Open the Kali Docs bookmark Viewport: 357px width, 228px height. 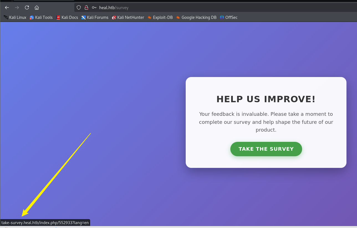tap(67, 17)
